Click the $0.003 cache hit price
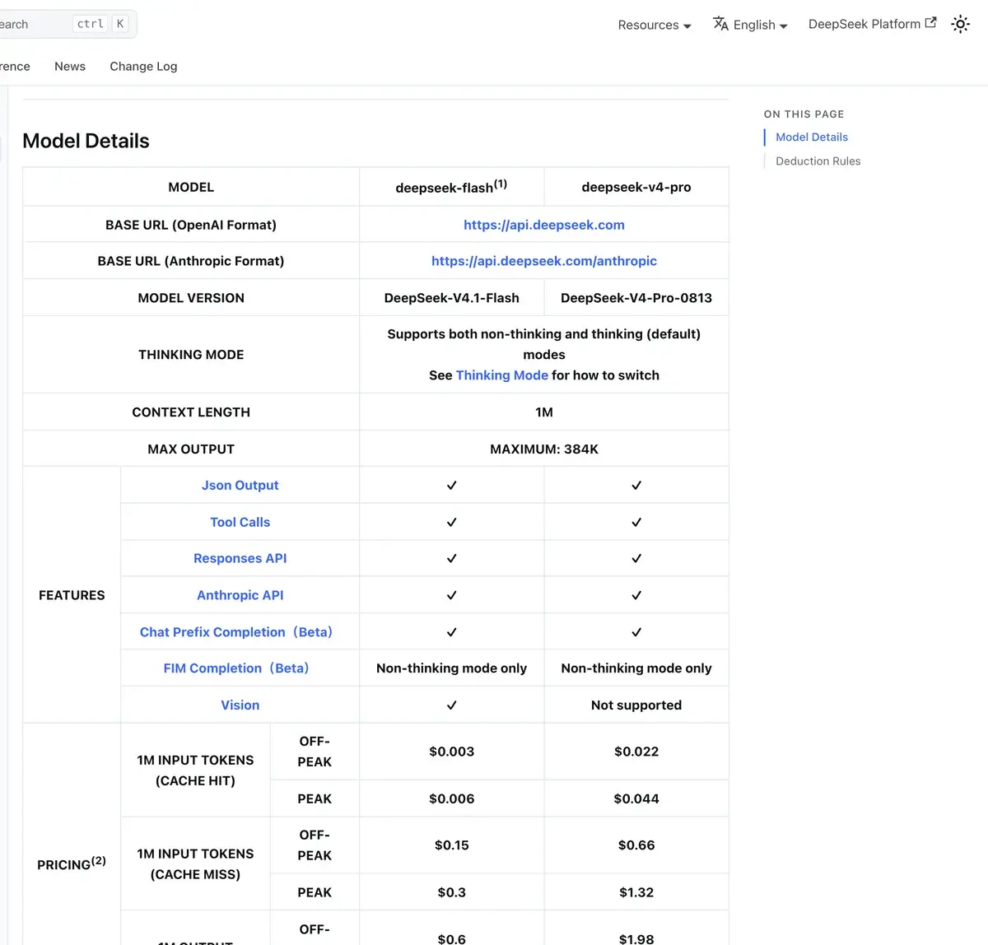This screenshot has width=988, height=945. pos(451,752)
